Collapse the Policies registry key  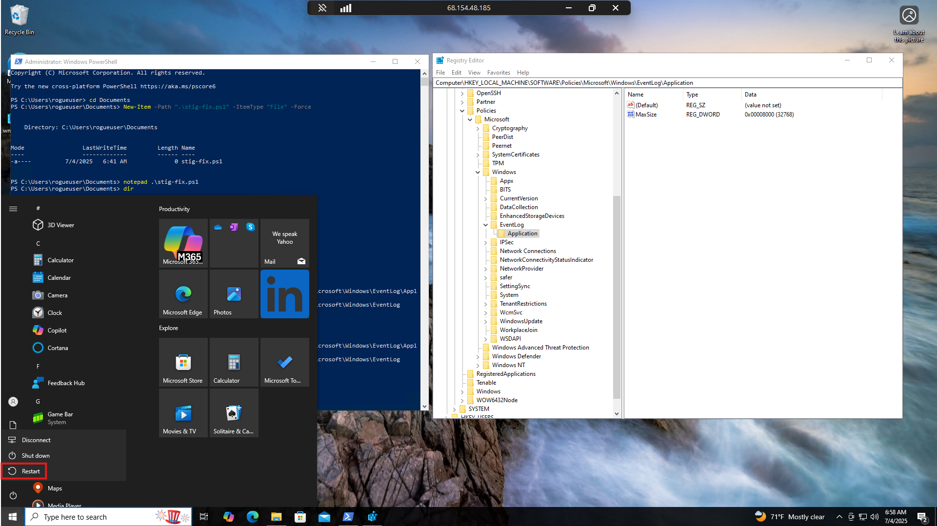(462, 111)
